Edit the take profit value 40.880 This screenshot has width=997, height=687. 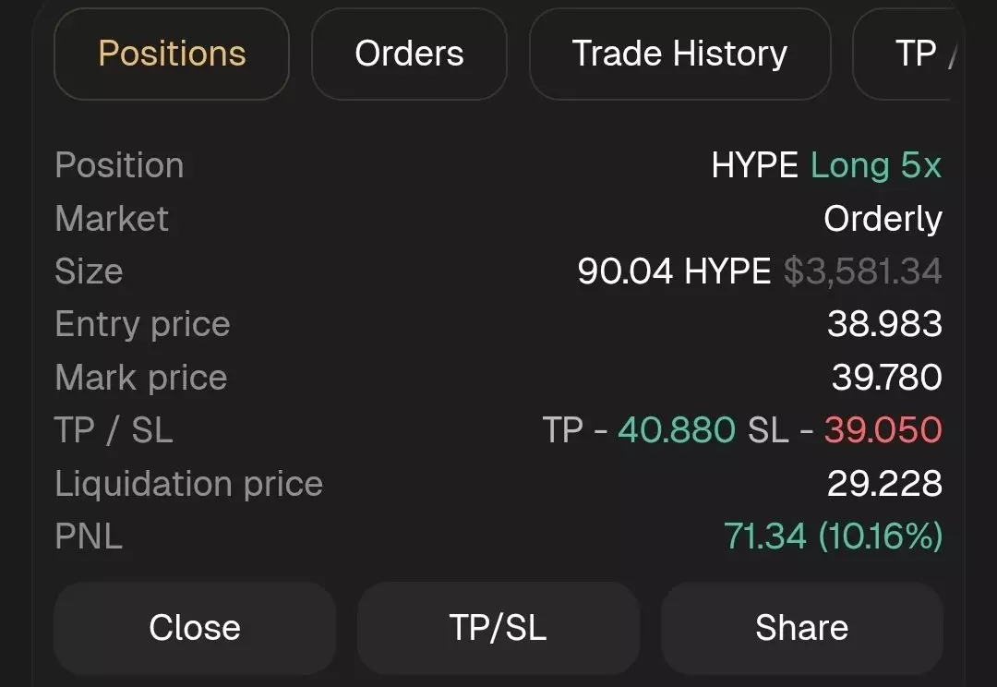(677, 430)
